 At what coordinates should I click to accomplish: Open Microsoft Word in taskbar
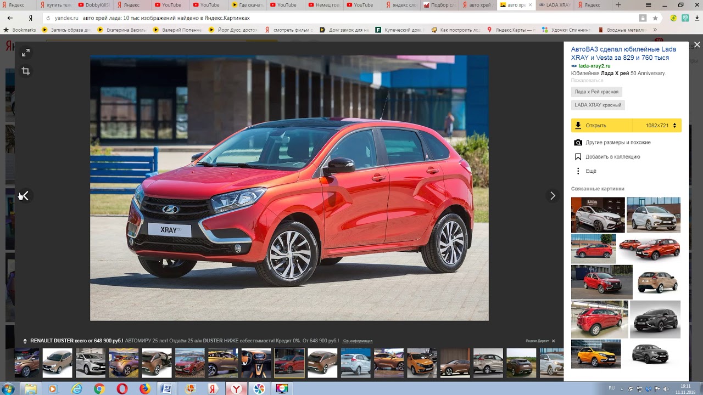pyautogui.click(x=167, y=389)
